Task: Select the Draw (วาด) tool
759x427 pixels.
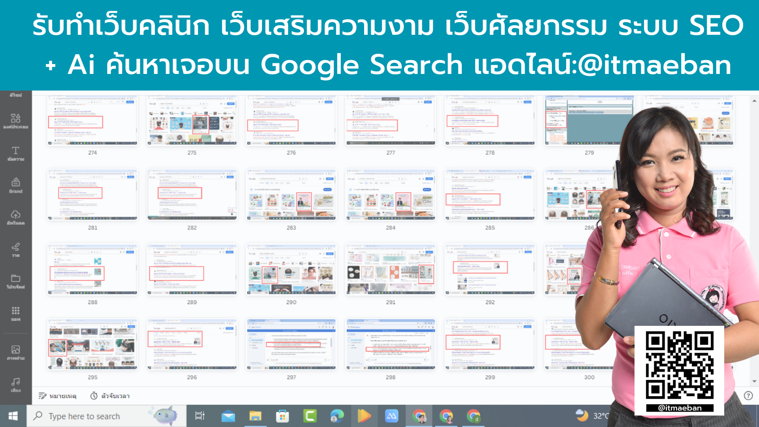Action: pyautogui.click(x=15, y=250)
